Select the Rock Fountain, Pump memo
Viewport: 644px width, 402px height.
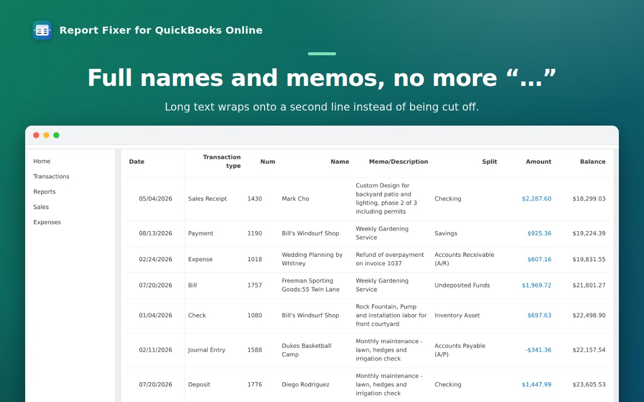(x=391, y=316)
